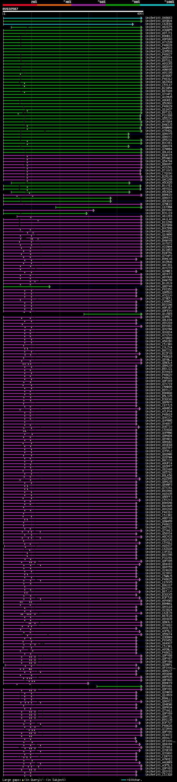Select the UniRef100_C6ZE80 hit label
Screen dimensions: 177x782
159,24
